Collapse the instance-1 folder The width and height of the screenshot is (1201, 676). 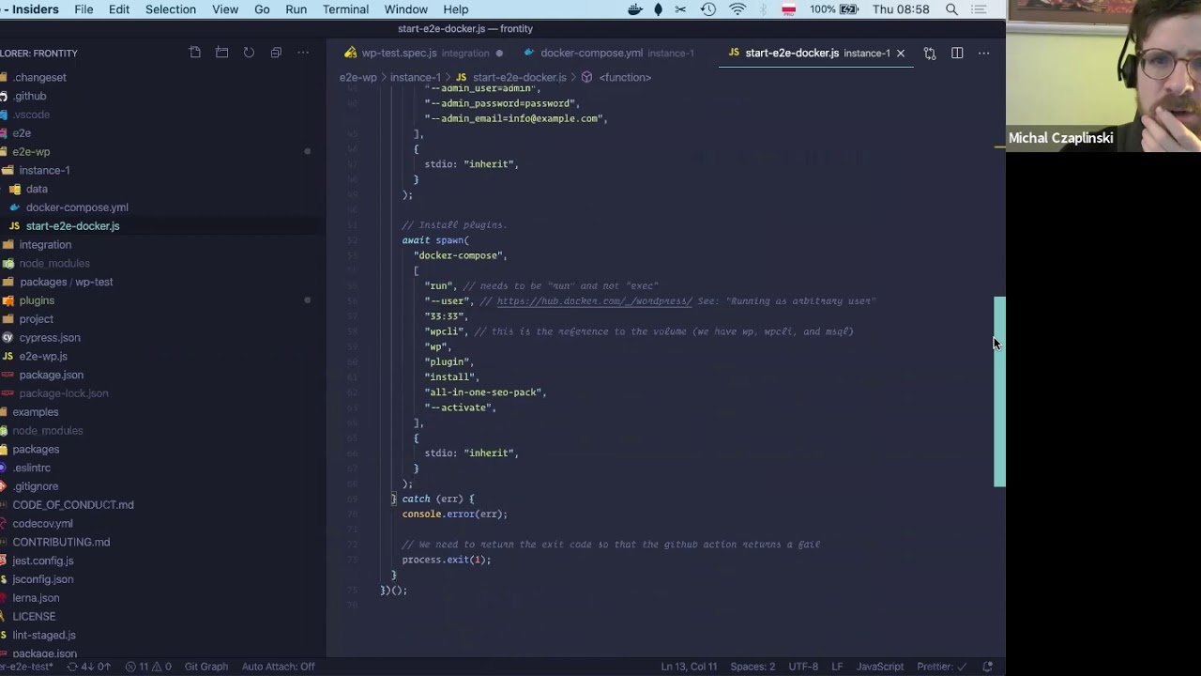[44, 170]
